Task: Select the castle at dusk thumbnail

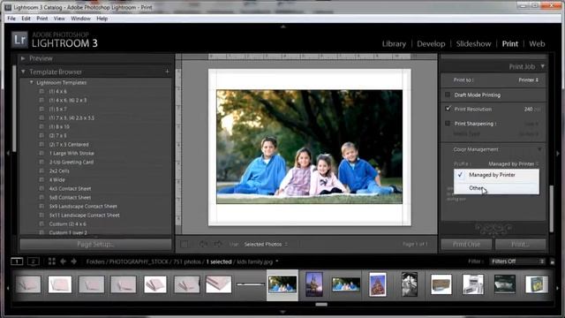Action: point(314,284)
